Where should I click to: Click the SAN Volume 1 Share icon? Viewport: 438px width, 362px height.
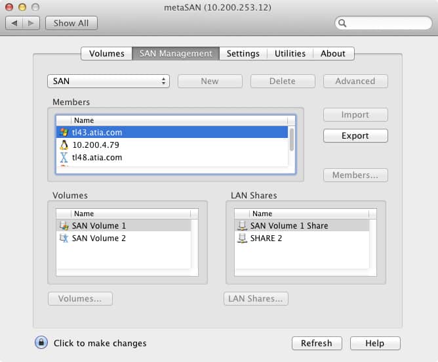242,225
